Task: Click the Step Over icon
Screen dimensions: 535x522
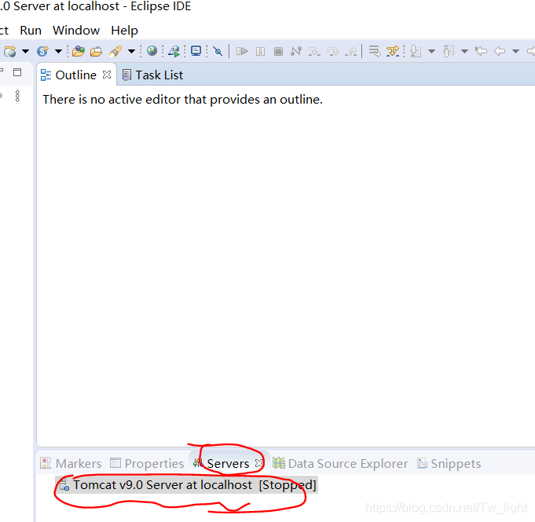Action: click(x=332, y=52)
